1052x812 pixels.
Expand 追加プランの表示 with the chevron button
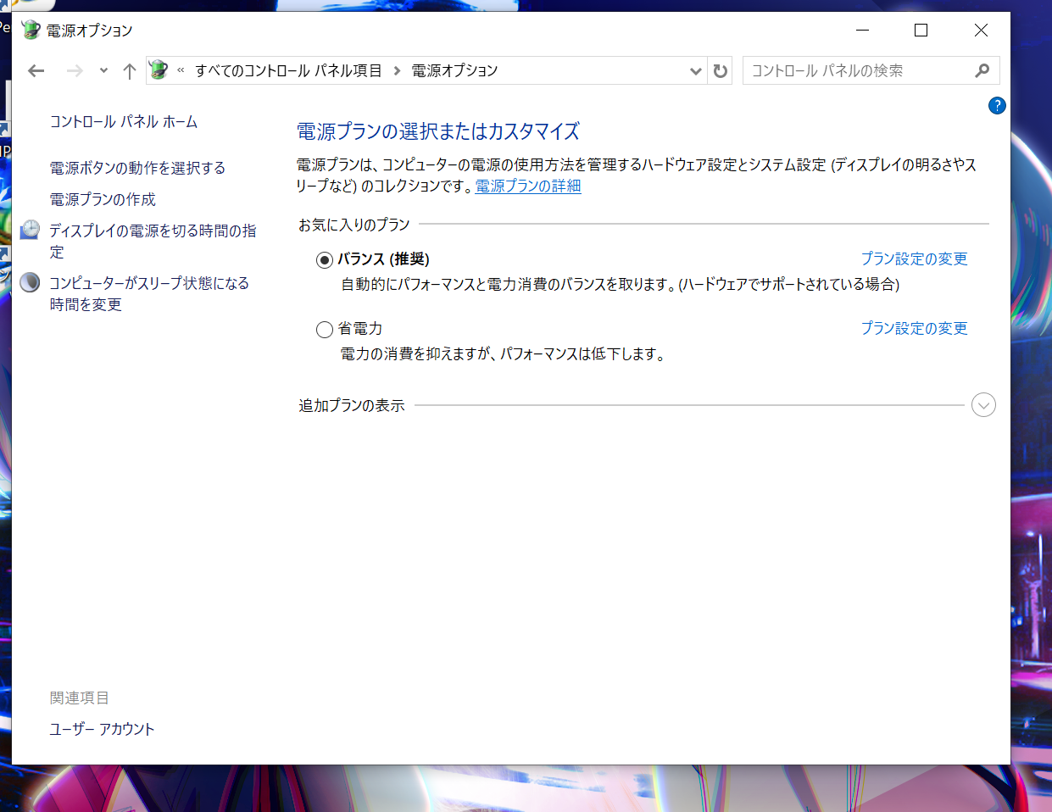pos(983,405)
